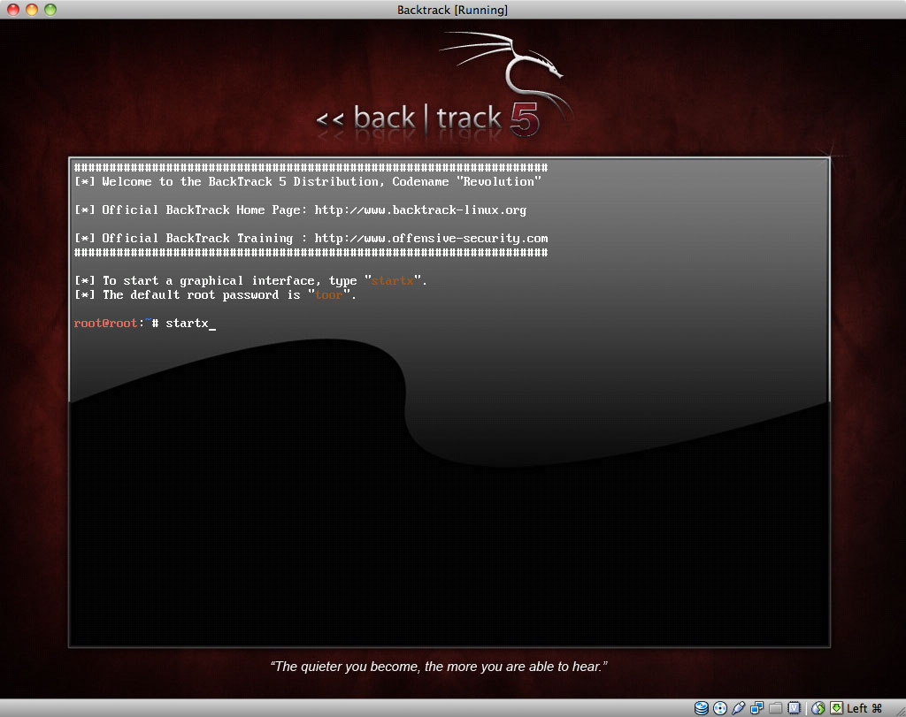
Task: Click the http://www.backtrack-linux.org URL
Action: click(420, 210)
